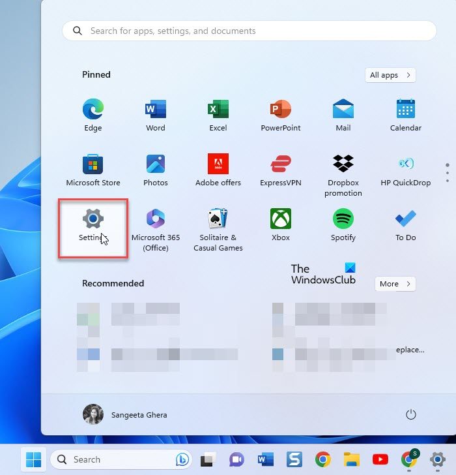Open Solitaire & Casual Games
The width and height of the screenshot is (456, 475).
coord(218,219)
